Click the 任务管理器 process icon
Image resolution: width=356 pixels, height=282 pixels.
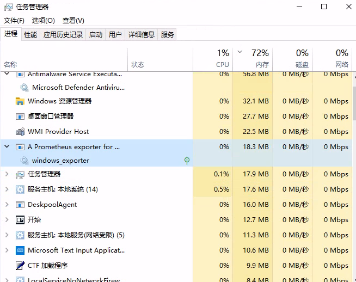coord(20,174)
